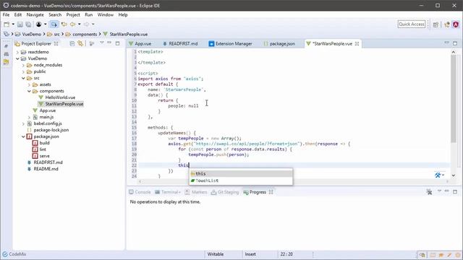Select HelloWorld.vue in Project Explorer

(60, 97)
